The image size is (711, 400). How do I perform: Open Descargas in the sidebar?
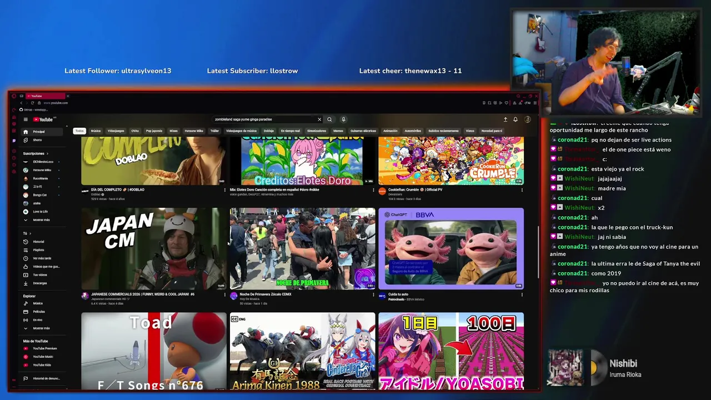click(x=42, y=283)
